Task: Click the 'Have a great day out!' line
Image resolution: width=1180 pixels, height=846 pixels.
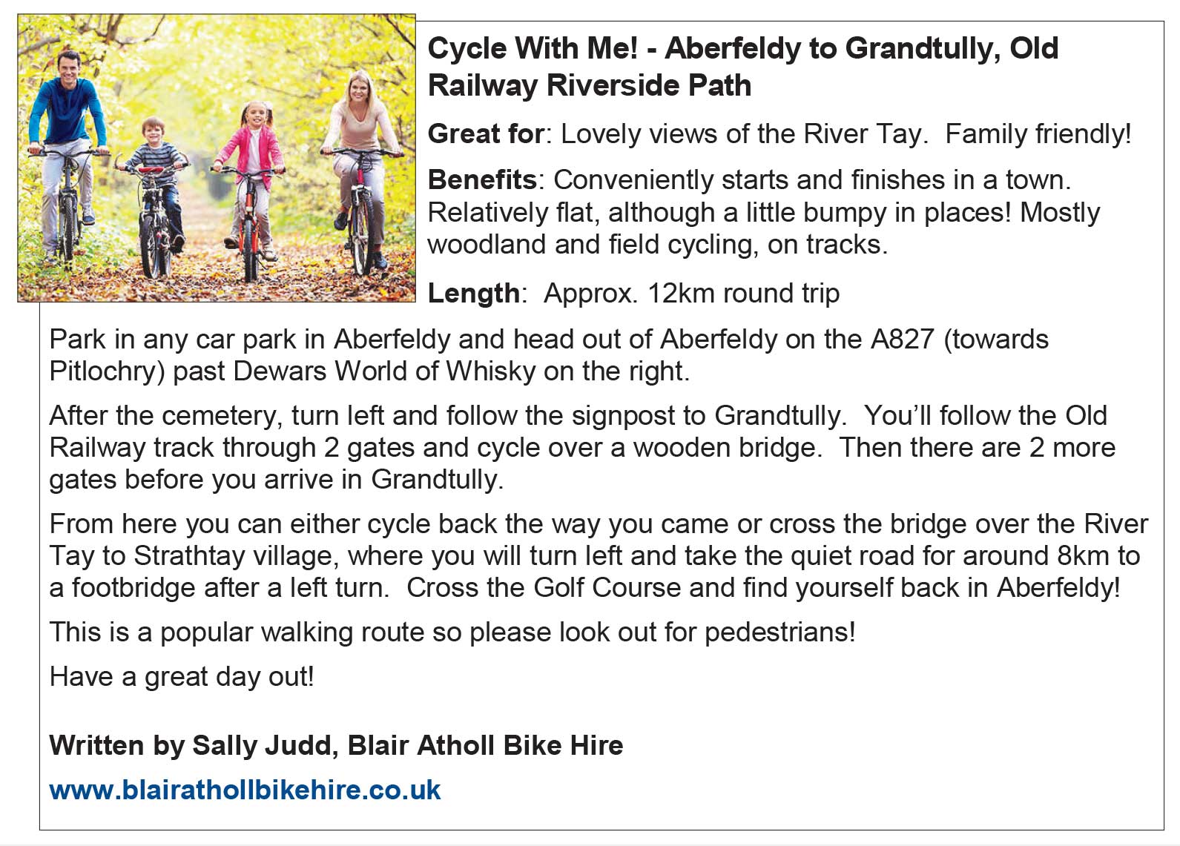Action: click(x=182, y=677)
